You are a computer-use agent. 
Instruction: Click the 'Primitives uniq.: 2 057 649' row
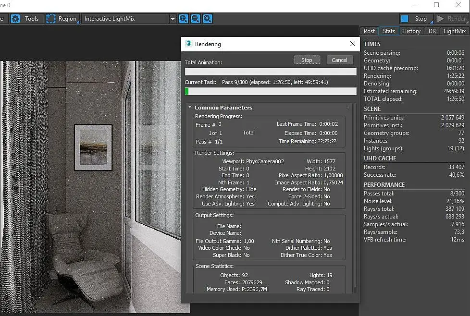(414, 117)
